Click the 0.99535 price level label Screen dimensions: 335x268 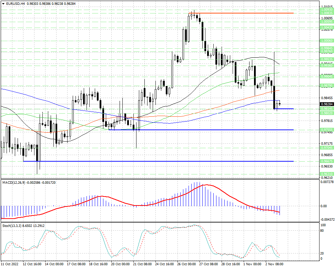[x=327, y=59]
